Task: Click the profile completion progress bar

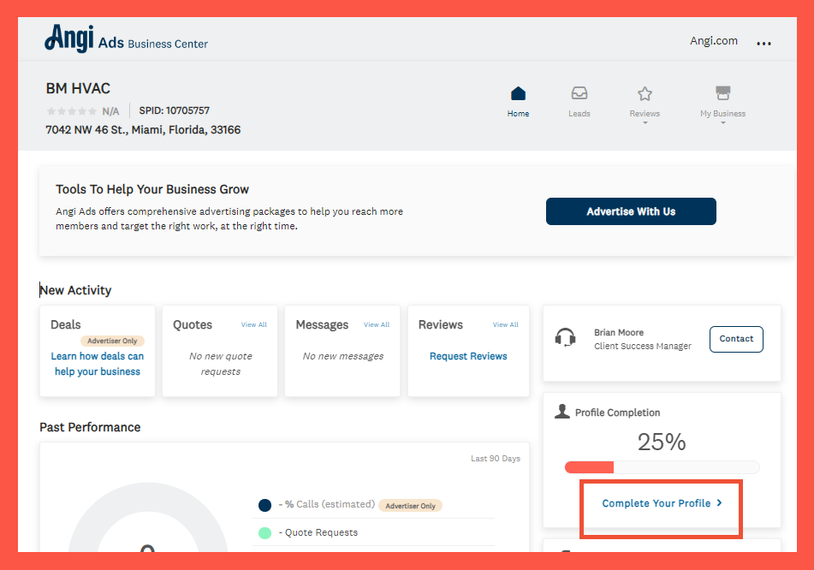Action: click(662, 467)
